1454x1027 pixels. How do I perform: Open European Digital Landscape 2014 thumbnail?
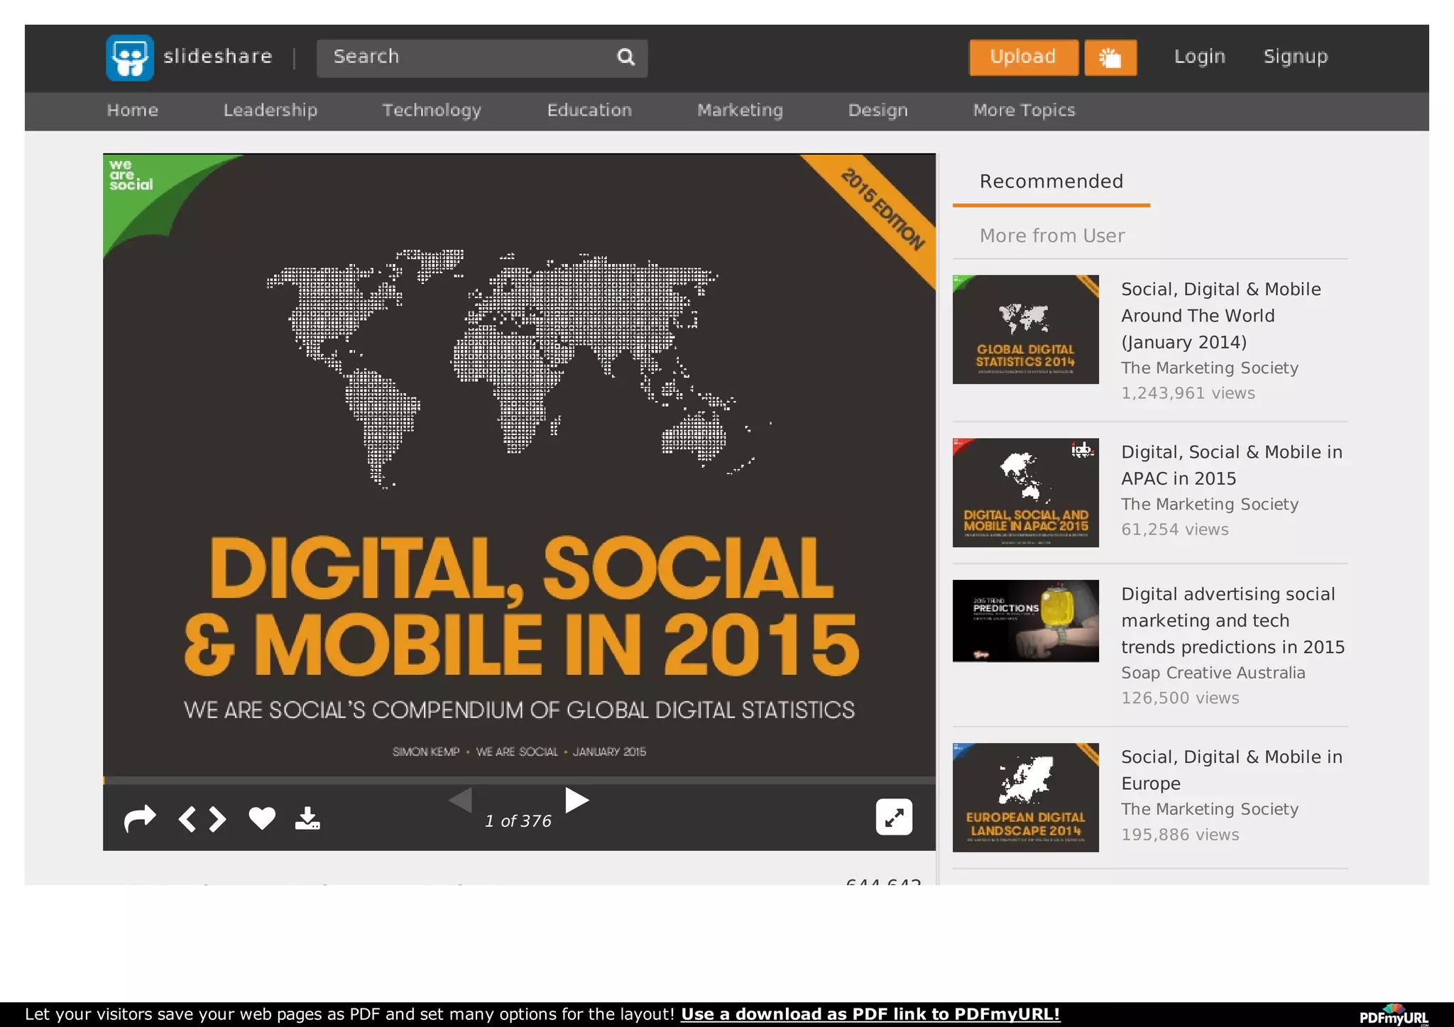point(1026,798)
